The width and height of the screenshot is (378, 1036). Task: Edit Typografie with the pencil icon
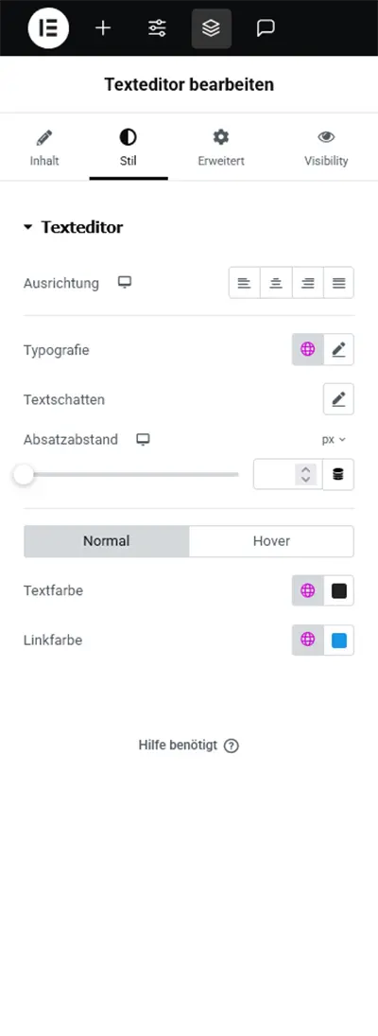(x=339, y=349)
